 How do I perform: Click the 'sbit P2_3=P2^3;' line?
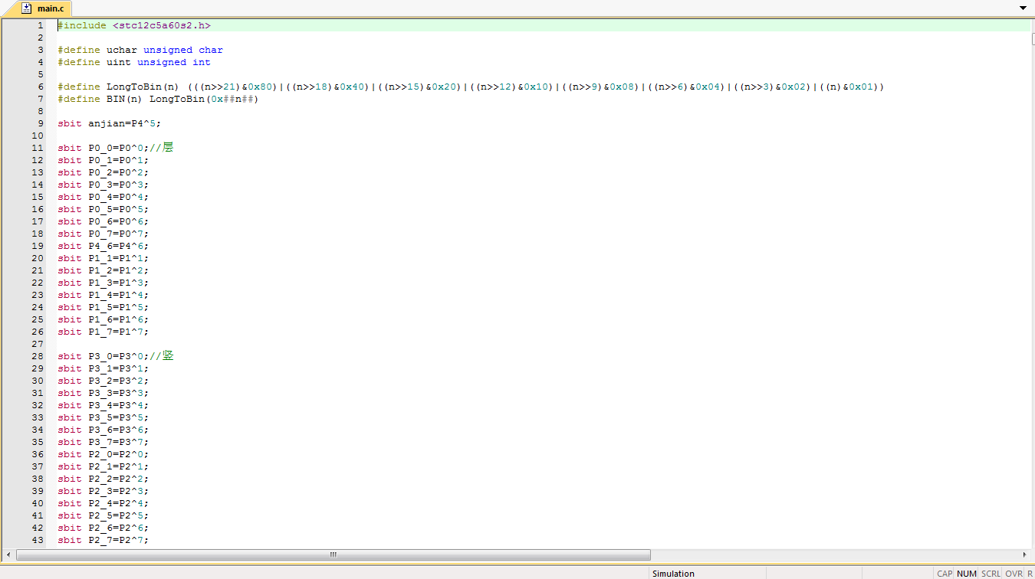click(103, 491)
